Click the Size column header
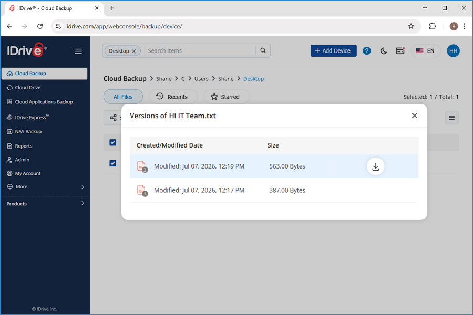 (273, 145)
